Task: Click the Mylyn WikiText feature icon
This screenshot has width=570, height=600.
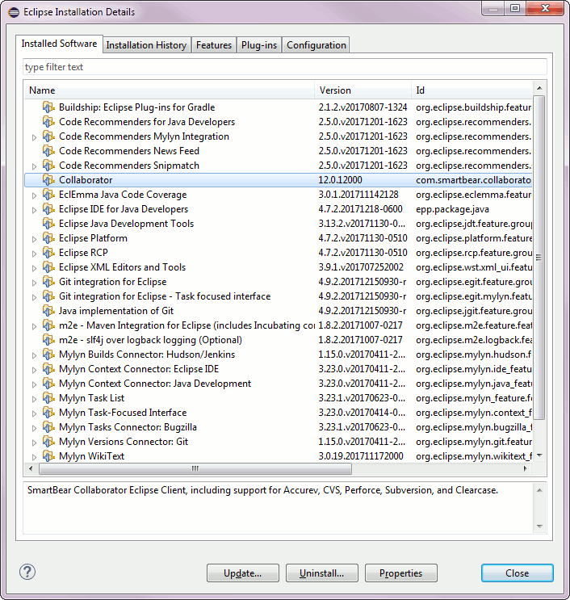Action: (x=48, y=456)
